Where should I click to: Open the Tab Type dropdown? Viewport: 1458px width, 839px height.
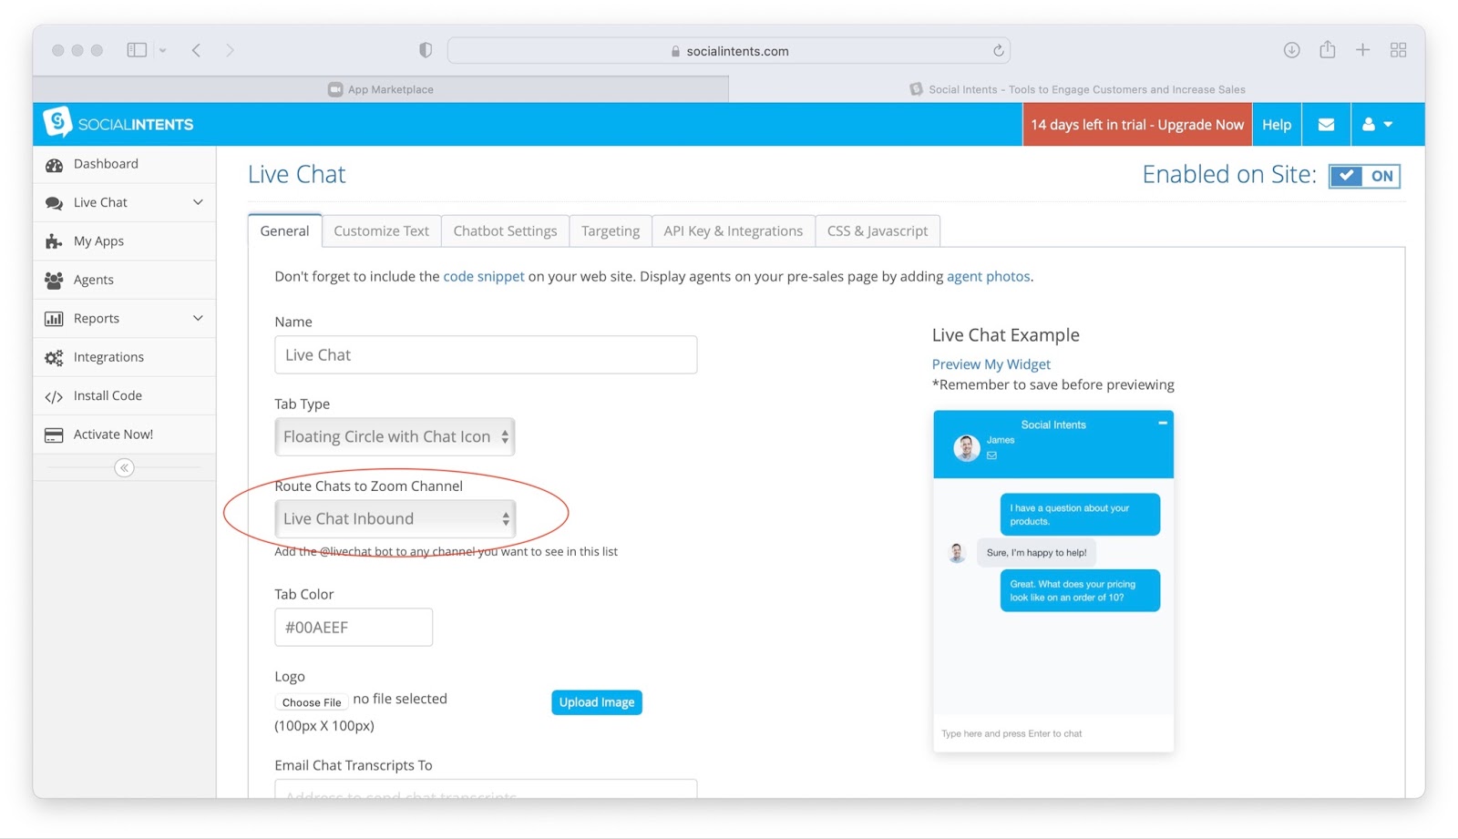point(395,436)
